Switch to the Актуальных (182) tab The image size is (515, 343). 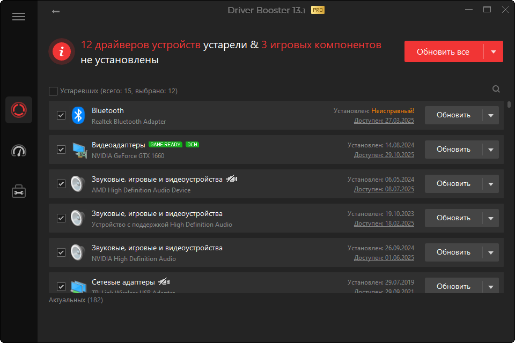click(75, 300)
